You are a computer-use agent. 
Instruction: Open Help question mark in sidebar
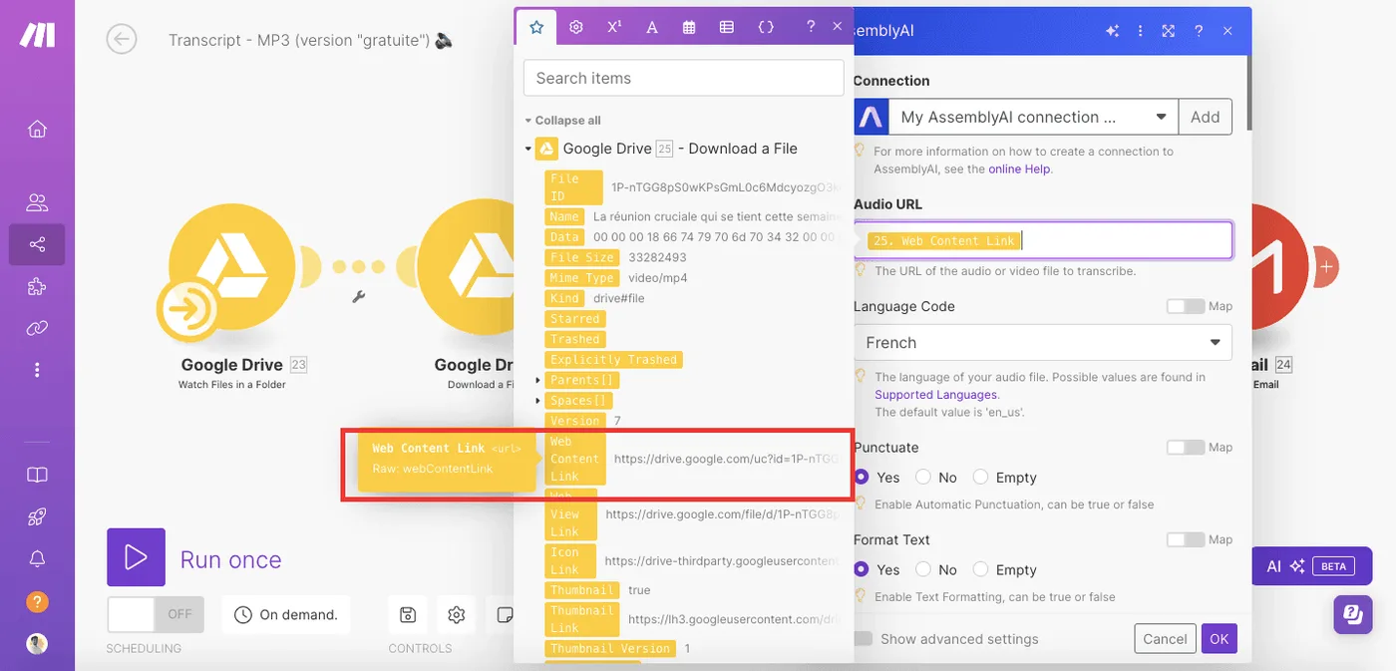(x=37, y=601)
